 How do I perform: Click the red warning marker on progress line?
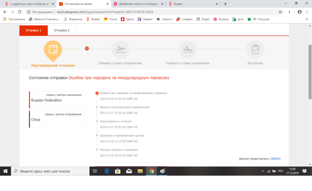pyautogui.click(x=87, y=49)
